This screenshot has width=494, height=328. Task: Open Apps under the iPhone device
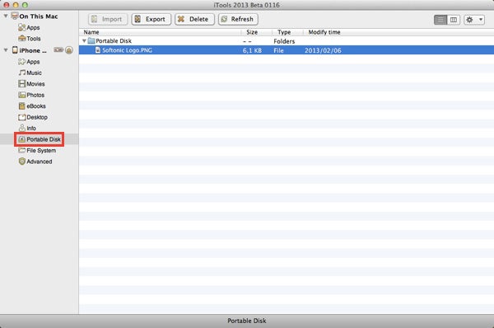coord(29,62)
